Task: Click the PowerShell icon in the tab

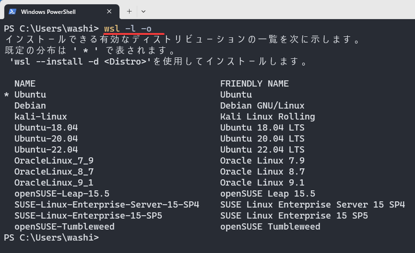Action: coord(12,11)
